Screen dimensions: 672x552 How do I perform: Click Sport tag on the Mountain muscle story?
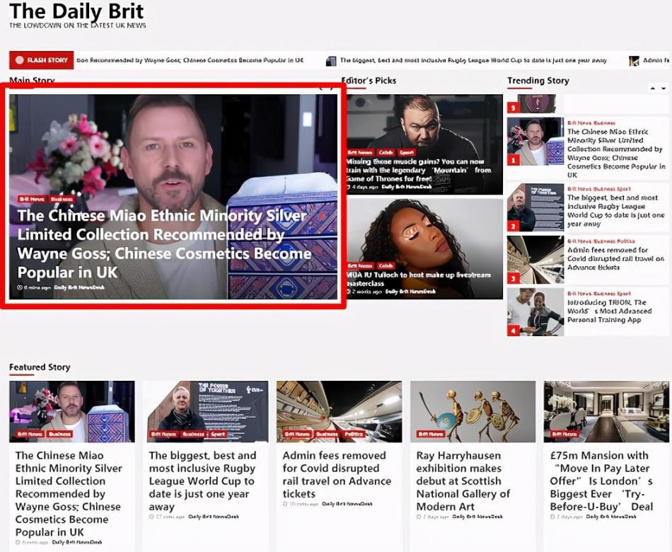tap(406, 152)
